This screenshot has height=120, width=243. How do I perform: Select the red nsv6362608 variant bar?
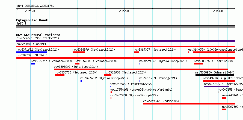tap(108, 75)
